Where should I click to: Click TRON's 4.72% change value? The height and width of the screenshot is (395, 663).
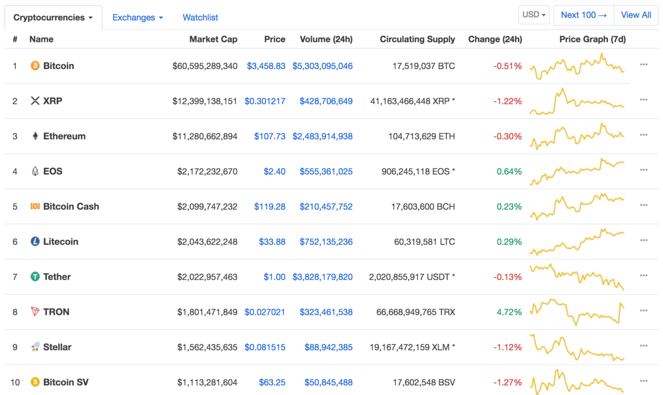point(510,312)
